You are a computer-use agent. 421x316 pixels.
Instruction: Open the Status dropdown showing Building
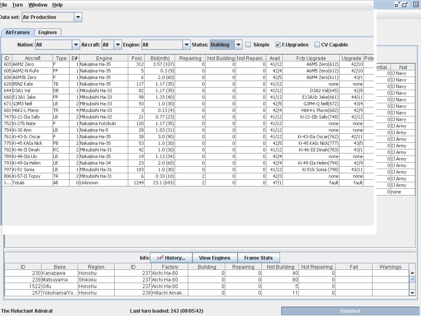pyautogui.click(x=238, y=45)
